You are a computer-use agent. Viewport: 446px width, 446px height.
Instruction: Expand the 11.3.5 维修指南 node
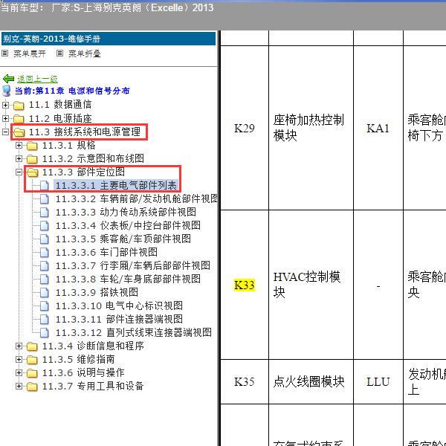click(x=19, y=359)
